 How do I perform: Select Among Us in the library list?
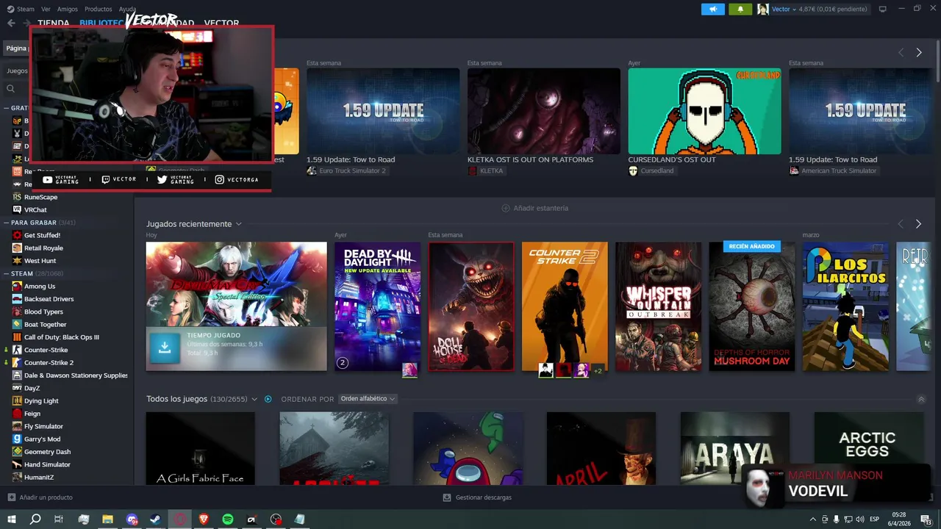(39, 286)
